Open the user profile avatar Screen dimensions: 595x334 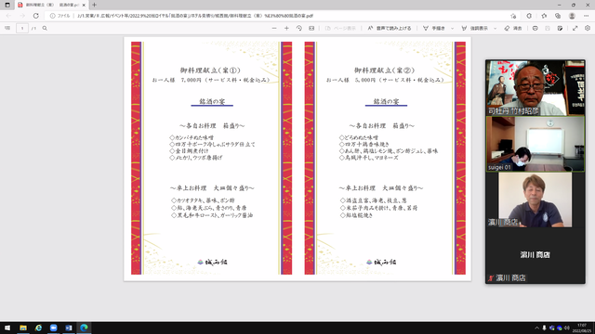click(x=572, y=16)
